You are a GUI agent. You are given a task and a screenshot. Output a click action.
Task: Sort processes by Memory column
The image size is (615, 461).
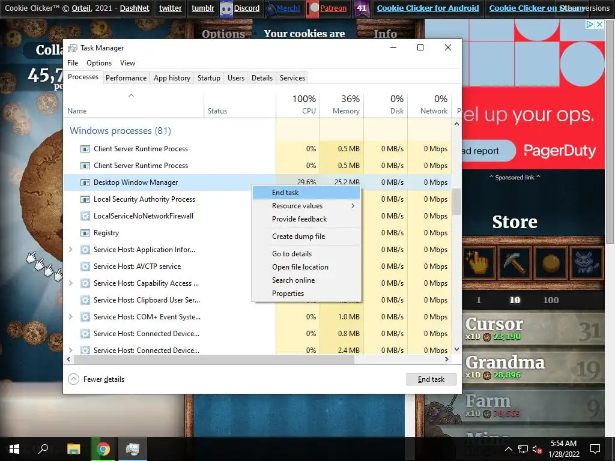point(342,105)
